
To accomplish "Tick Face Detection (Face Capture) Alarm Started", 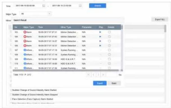I will tap(11, 99).
